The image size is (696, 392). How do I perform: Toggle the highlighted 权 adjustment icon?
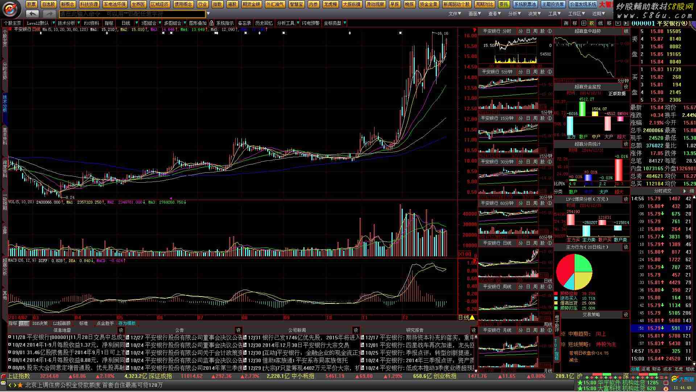click(x=592, y=23)
